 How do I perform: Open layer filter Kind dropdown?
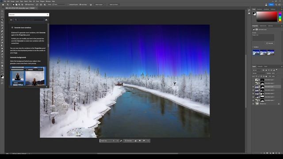257,70
